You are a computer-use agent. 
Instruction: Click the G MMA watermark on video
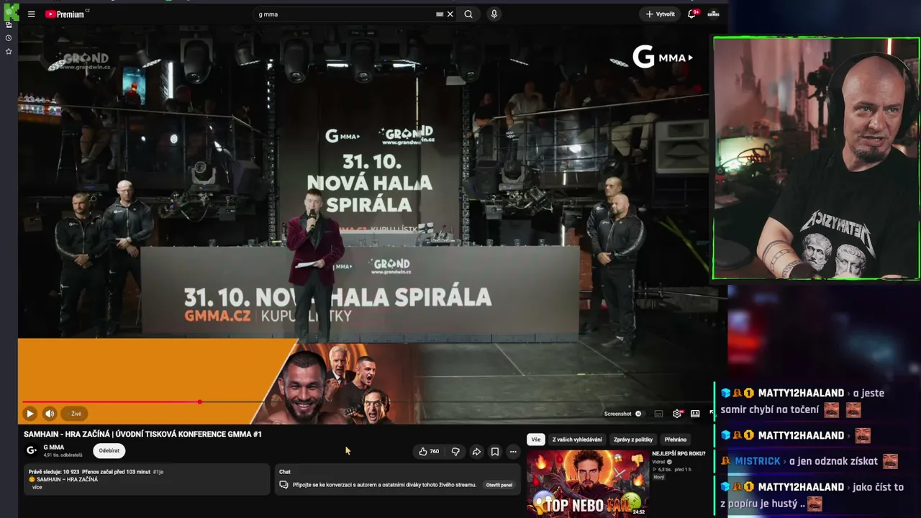coord(663,57)
